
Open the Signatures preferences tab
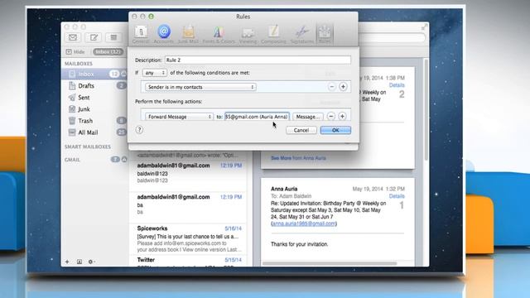click(301, 34)
